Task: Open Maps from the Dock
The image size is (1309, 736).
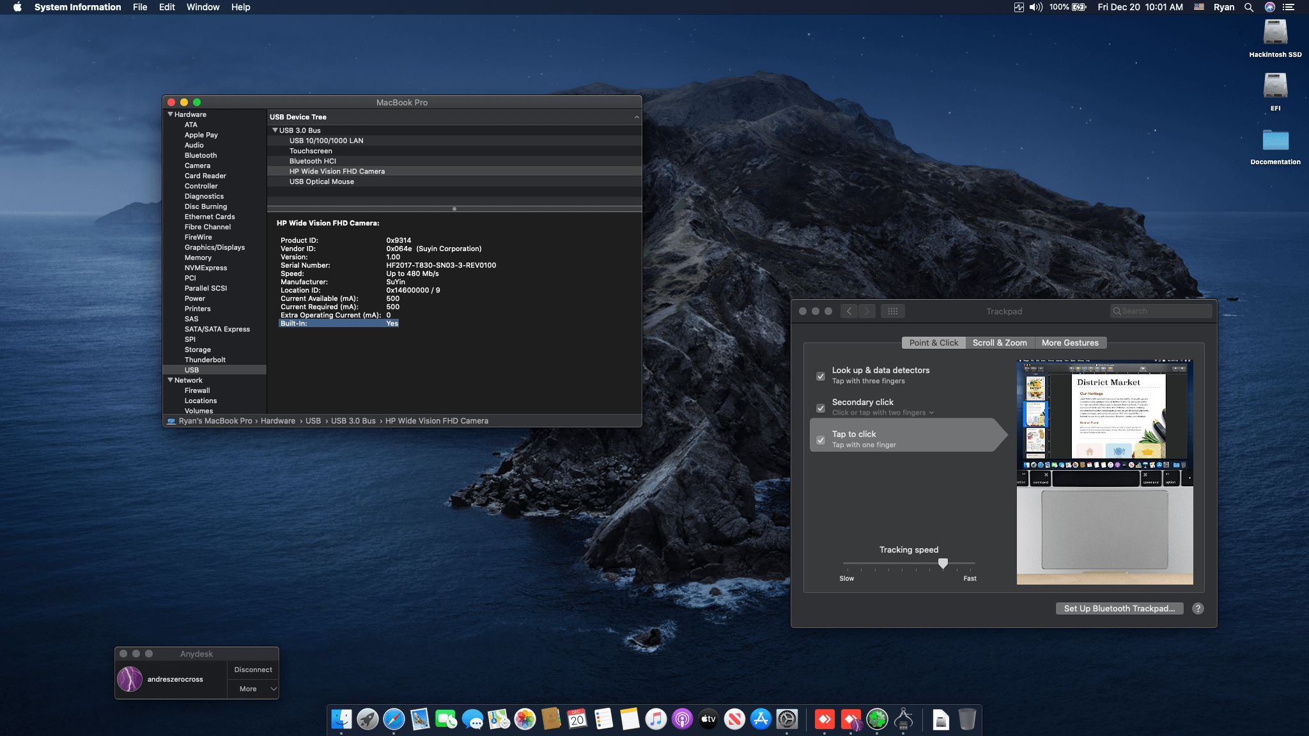Action: click(499, 719)
